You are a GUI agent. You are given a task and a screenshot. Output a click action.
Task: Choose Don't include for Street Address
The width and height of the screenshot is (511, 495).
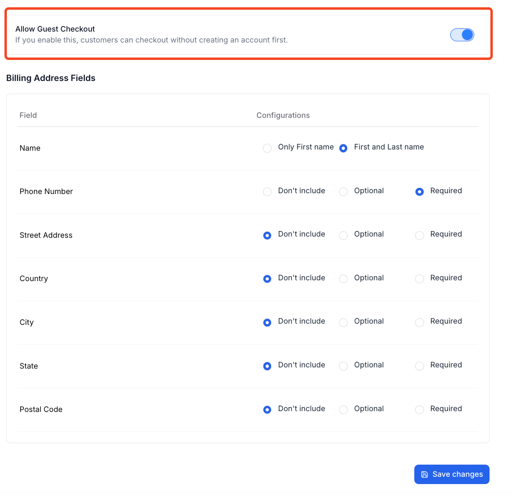[x=267, y=235]
